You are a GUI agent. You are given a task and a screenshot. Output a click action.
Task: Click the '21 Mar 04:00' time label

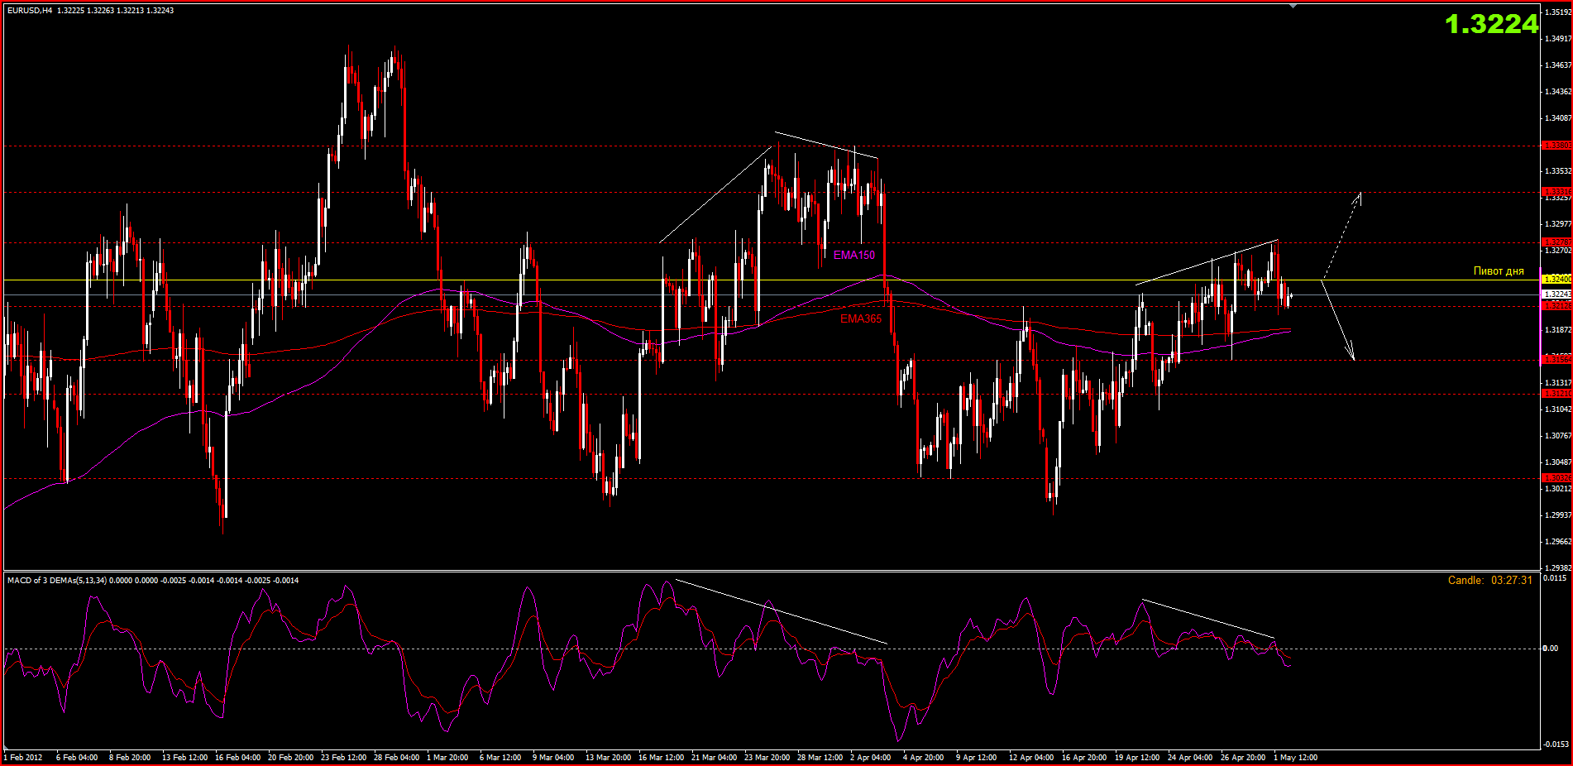(x=715, y=757)
